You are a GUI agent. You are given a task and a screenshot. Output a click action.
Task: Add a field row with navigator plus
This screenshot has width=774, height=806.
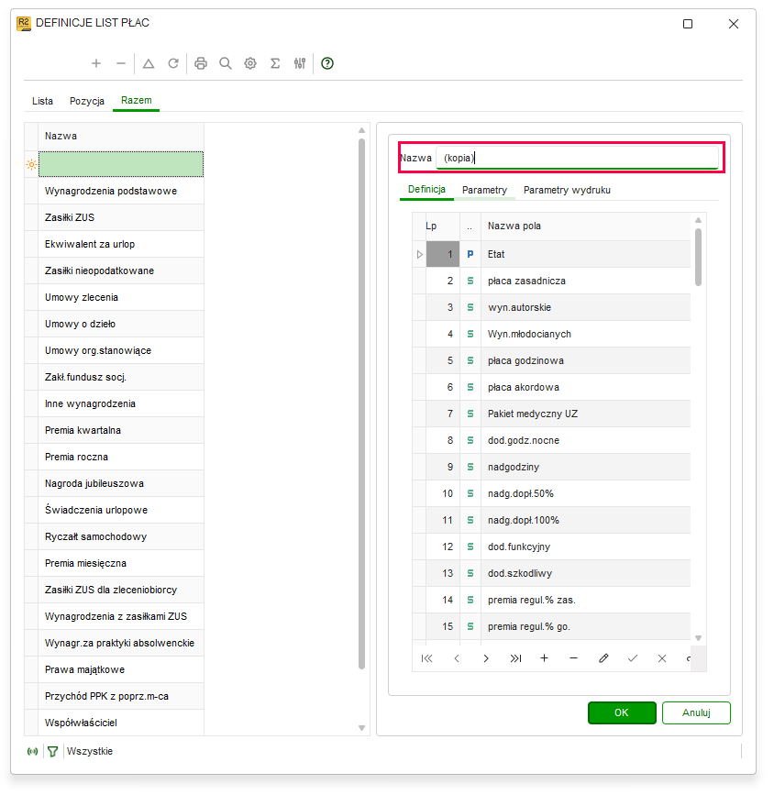544,658
